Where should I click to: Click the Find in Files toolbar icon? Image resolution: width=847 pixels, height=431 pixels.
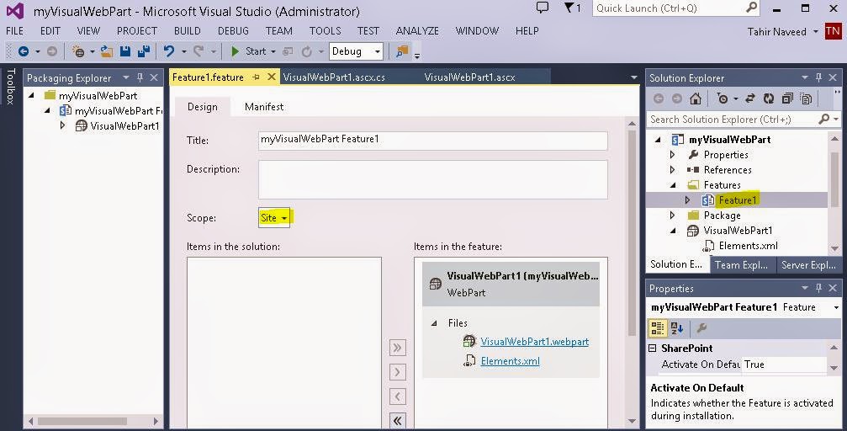pyautogui.click(x=402, y=51)
